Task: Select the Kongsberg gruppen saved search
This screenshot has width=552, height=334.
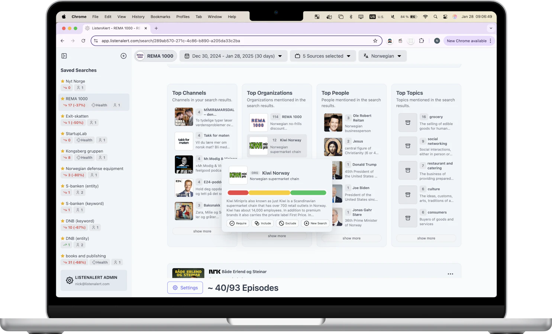Action: [94, 154]
